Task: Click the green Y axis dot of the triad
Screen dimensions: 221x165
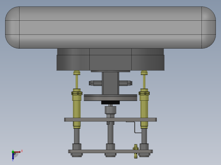Action: click(13, 152)
